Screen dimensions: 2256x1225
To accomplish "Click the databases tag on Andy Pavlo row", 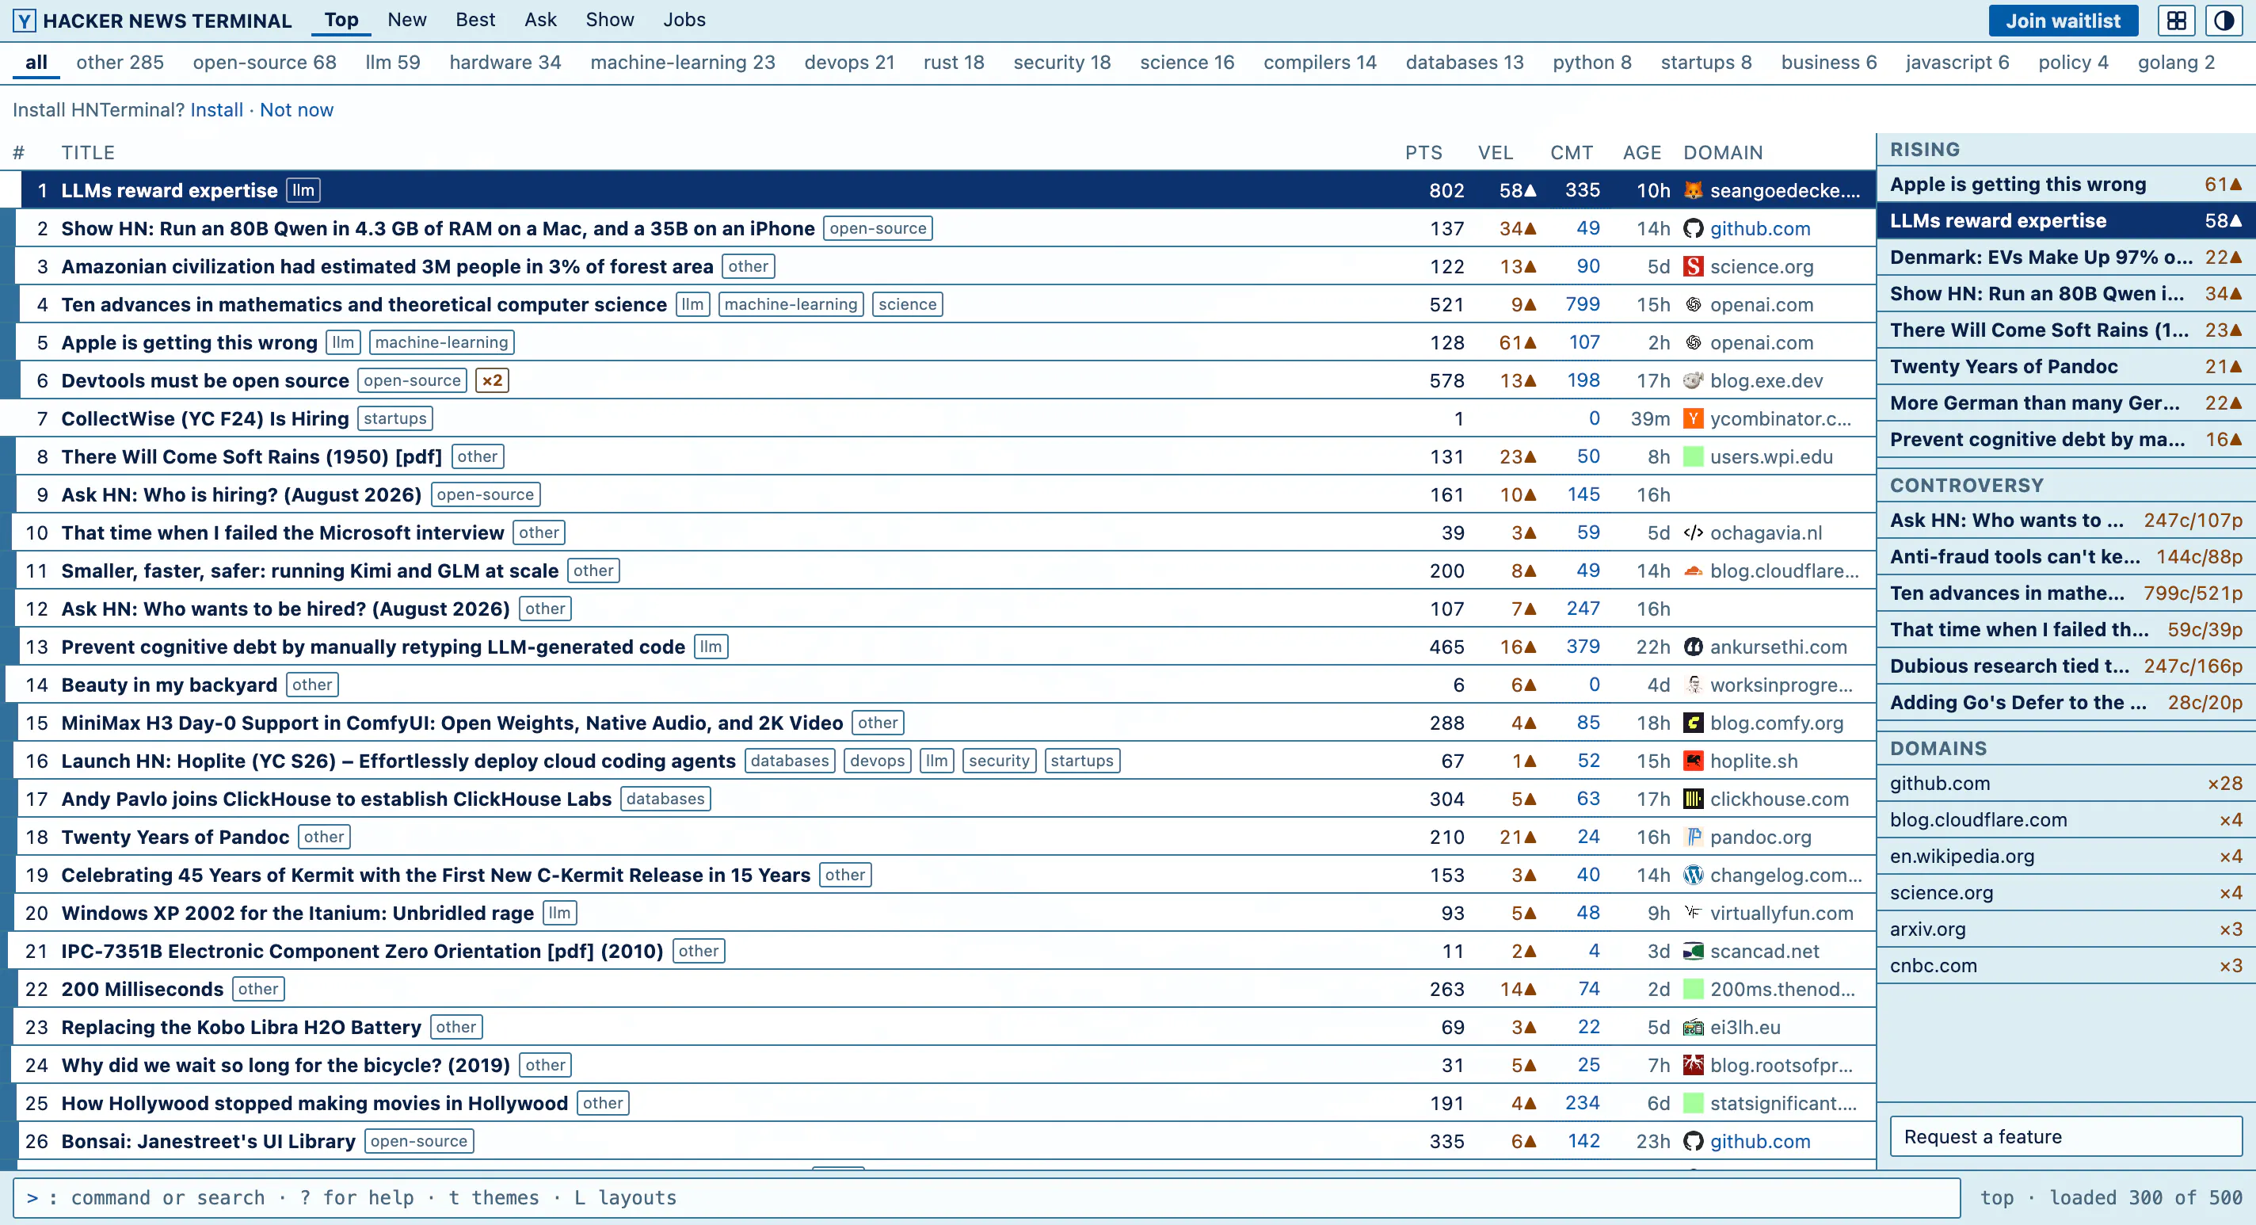I will (x=665, y=799).
